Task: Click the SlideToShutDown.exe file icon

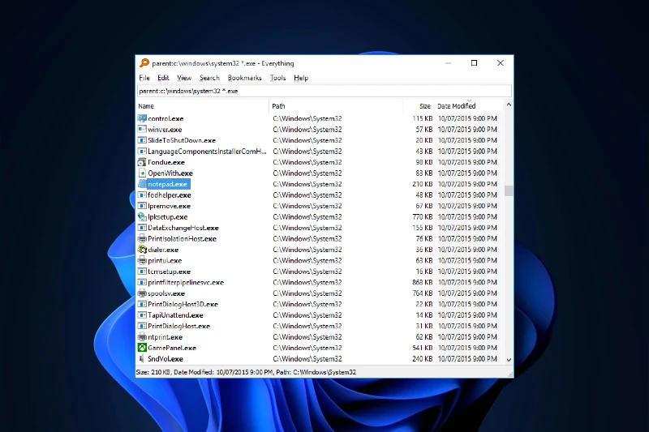Action: (142, 140)
